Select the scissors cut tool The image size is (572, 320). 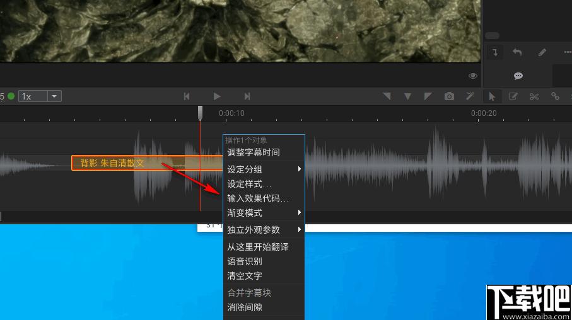[534, 96]
